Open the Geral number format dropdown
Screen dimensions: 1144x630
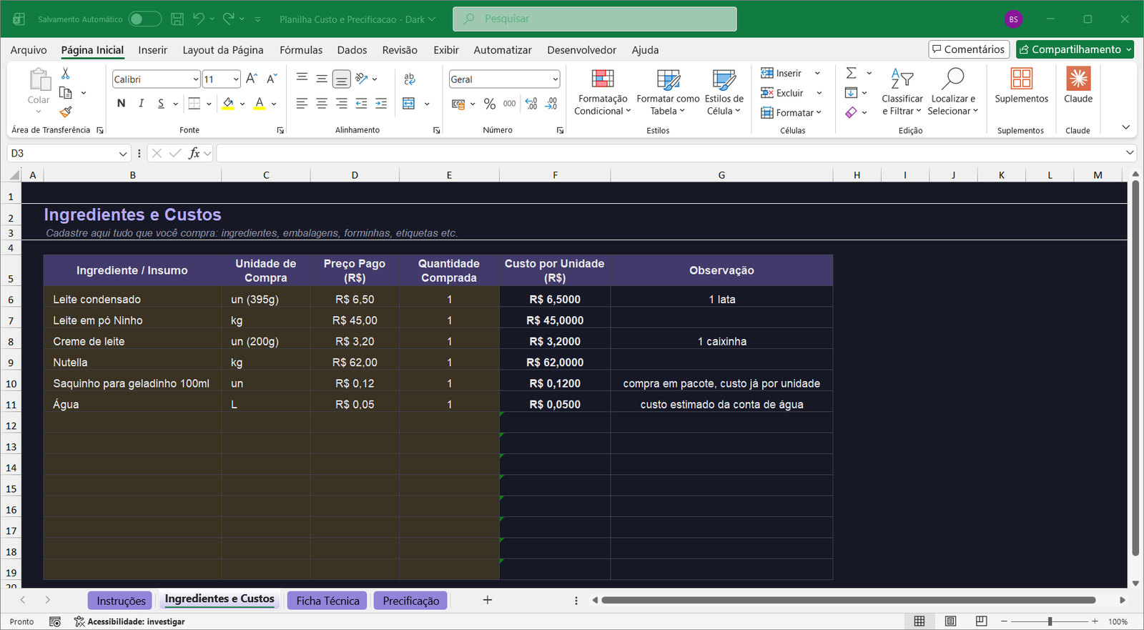(555, 79)
